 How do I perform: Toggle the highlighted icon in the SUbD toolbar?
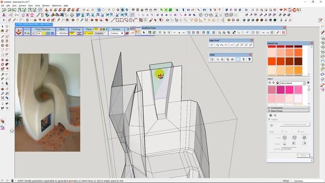click(238, 59)
